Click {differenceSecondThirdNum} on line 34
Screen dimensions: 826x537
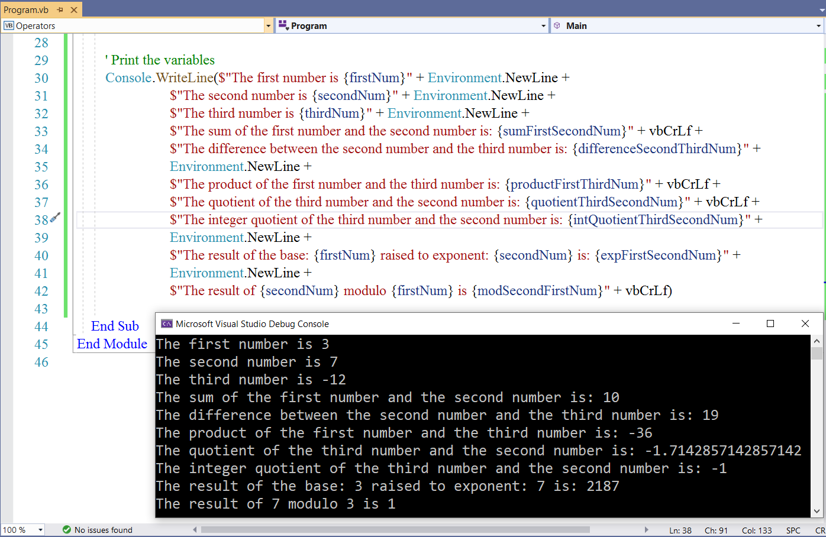tap(657, 148)
